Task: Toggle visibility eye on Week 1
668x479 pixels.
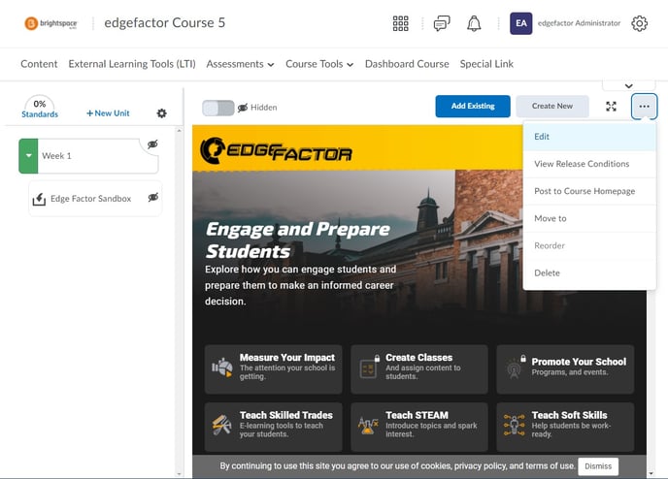Action: coord(152,144)
